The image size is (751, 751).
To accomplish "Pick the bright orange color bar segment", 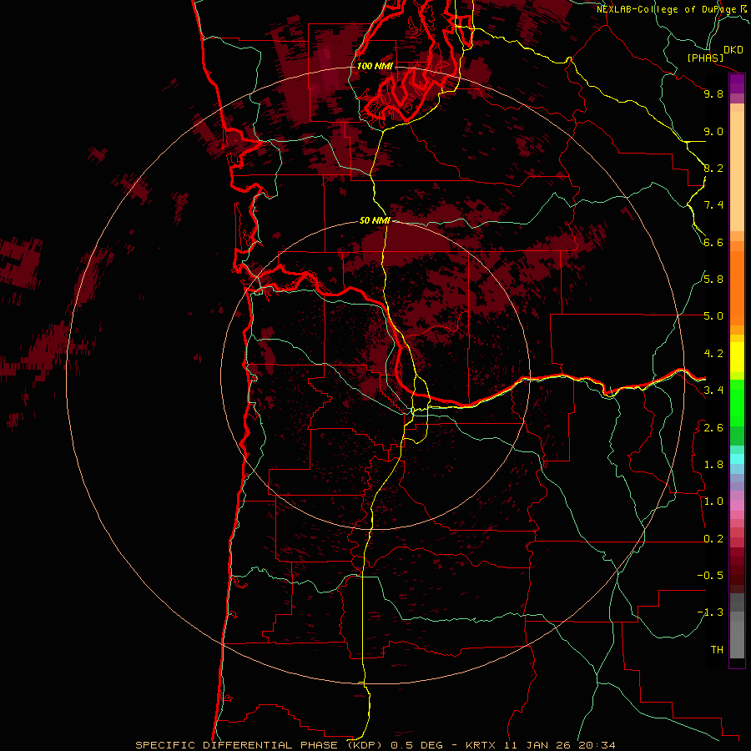I will point(737,288).
